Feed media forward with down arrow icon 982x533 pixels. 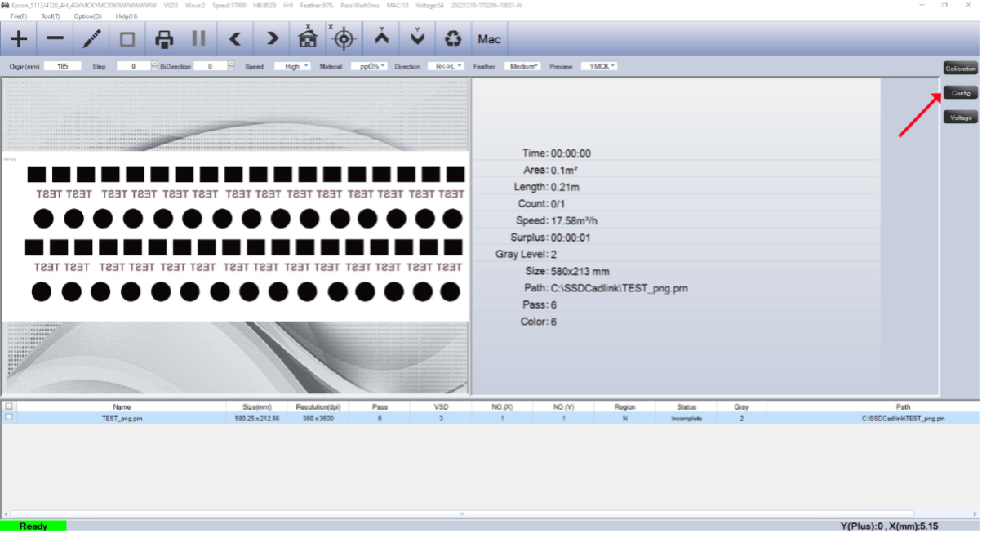coord(417,38)
